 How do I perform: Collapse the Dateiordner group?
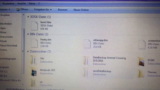pyautogui.click(x=28, y=51)
